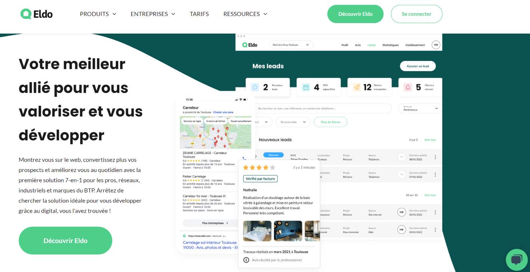
Task: Click Découvrir Eldo in the navigation bar
Action: click(355, 14)
